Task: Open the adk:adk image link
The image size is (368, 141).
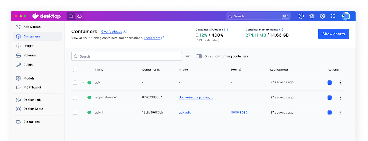Action: 185,113
